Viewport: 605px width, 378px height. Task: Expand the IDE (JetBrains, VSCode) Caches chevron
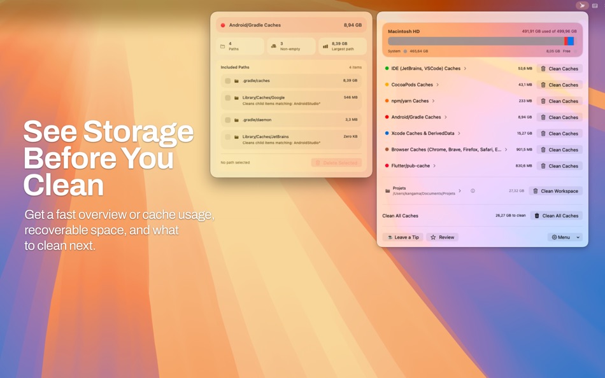coord(465,68)
